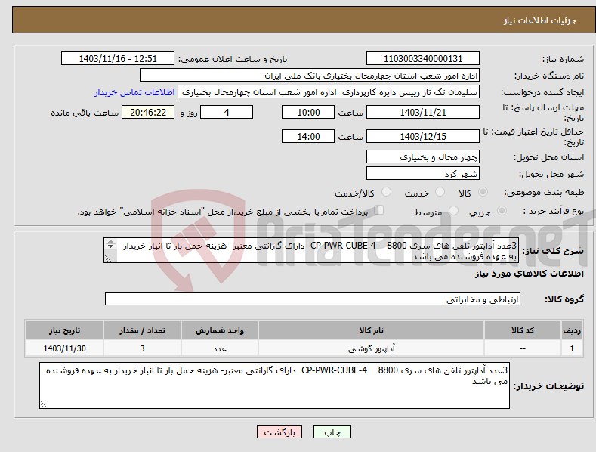Click the response deadline time 10:00
596x452 pixels.
tap(308, 112)
